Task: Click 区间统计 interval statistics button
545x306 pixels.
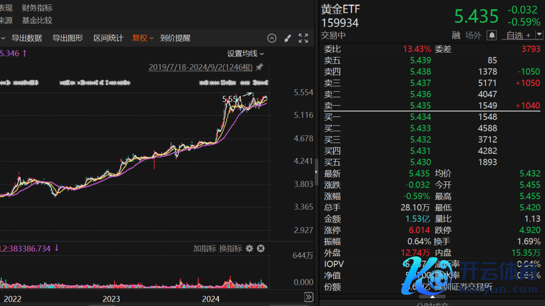Action: click(108, 38)
